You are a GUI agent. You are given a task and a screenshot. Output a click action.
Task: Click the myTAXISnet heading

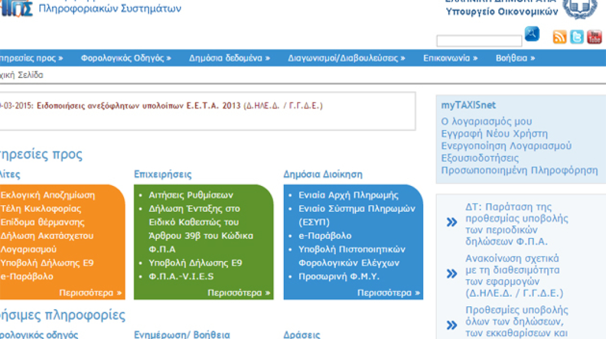pyautogui.click(x=468, y=105)
